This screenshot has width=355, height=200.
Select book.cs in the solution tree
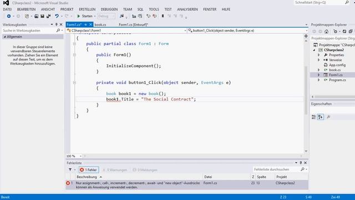click(334, 70)
